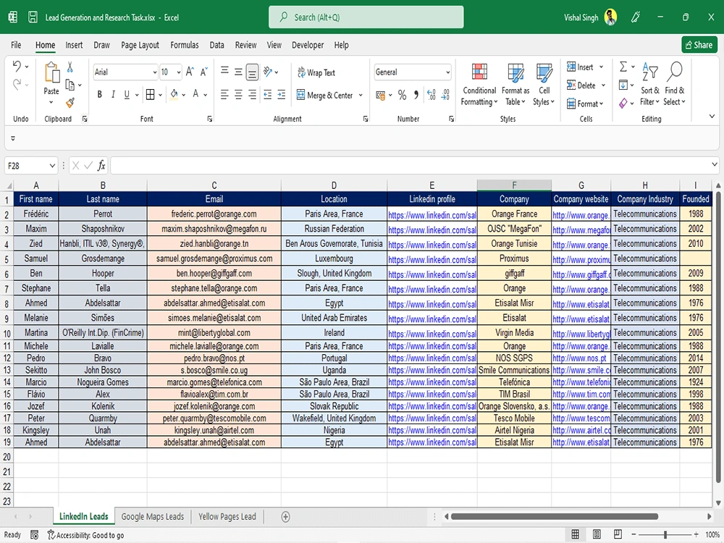
Task: Toggle Bottom Align vertical alignment
Action: pos(252,72)
